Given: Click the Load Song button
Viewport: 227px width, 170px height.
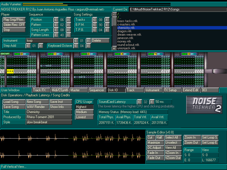Looking at the screenshot, I should pyautogui.click(x=14, y=102).
